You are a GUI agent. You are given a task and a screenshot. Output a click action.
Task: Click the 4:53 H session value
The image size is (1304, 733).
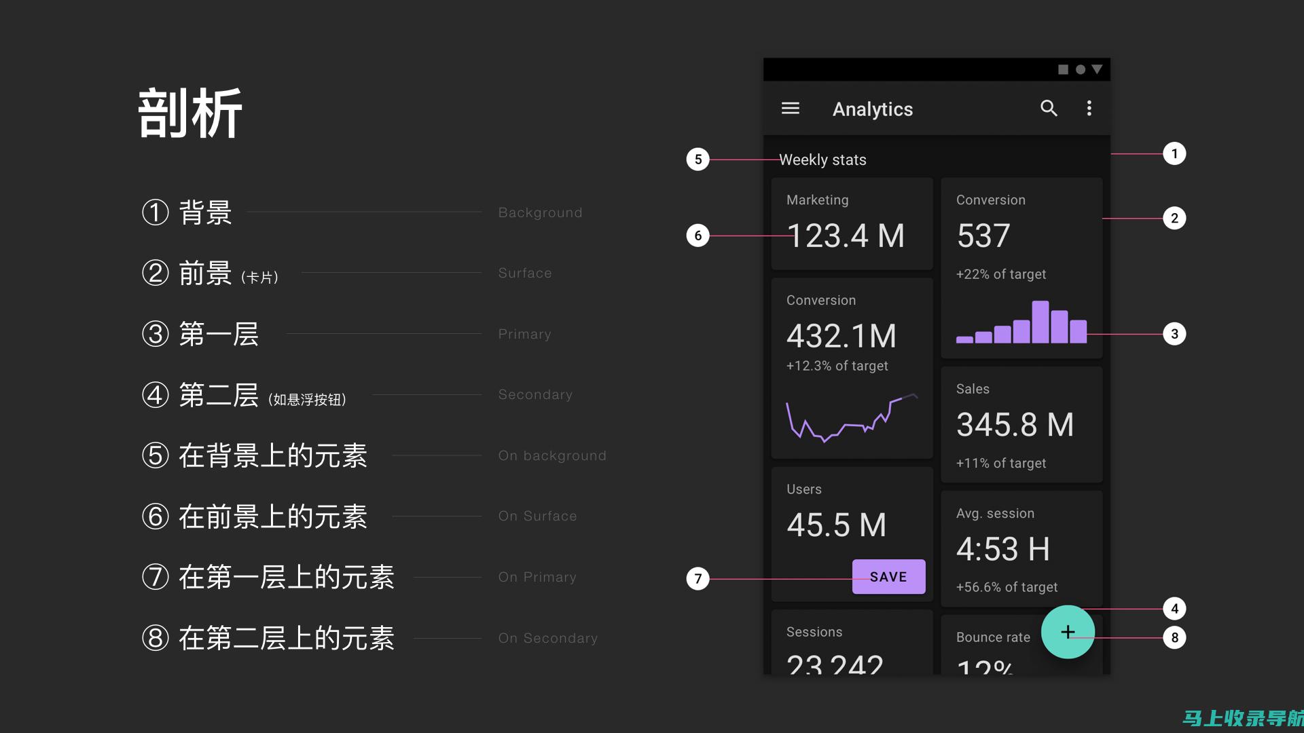1003,549
